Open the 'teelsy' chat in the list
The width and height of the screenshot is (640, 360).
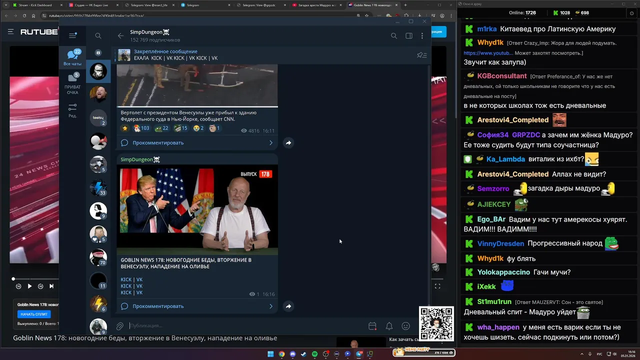coord(98,118)
